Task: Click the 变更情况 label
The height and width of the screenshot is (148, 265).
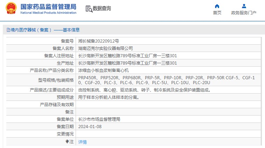Action: pos(65,134)
